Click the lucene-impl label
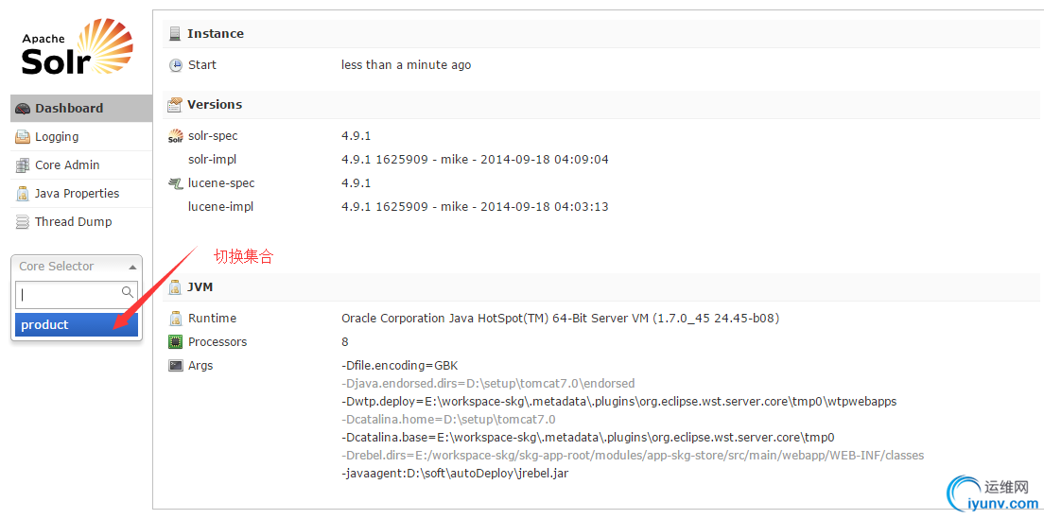 point(221,207)
